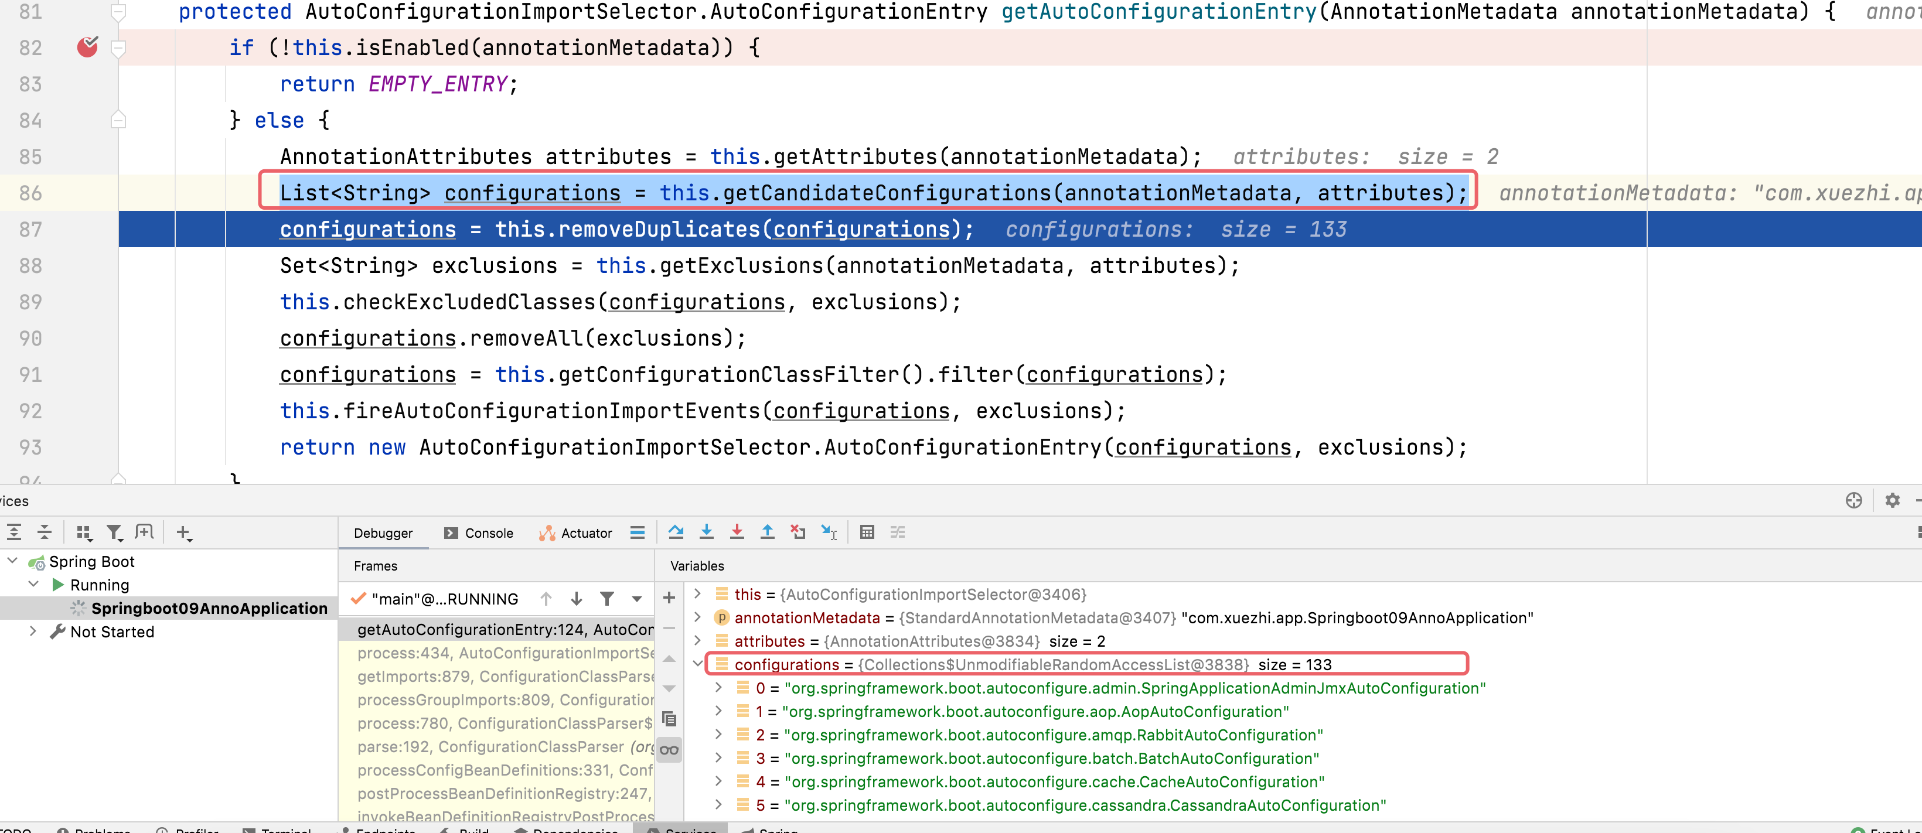Viewport: 1922px width, 833px height.
Task: Click the Step Over debugger icon
Action: click(676, 532)
